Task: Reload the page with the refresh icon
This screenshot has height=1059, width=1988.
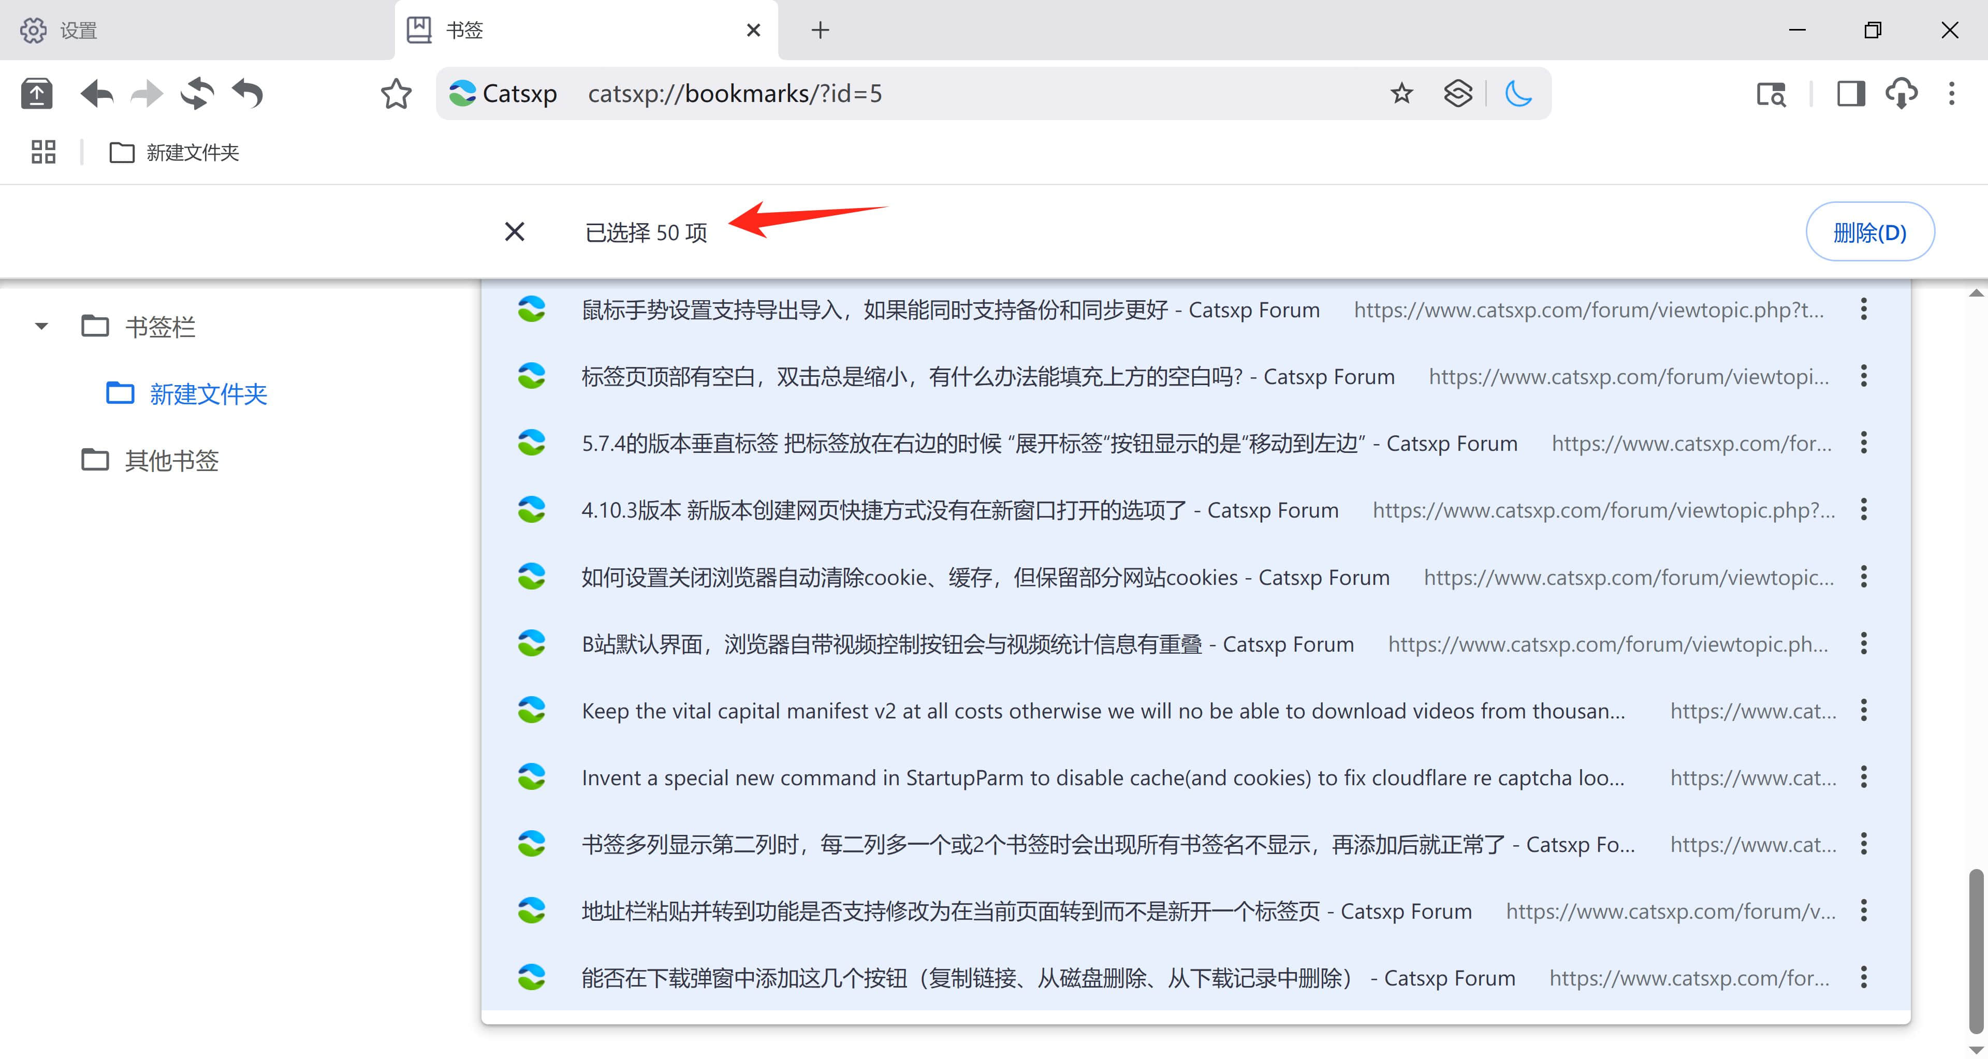Action: click(x=198, y=94)
